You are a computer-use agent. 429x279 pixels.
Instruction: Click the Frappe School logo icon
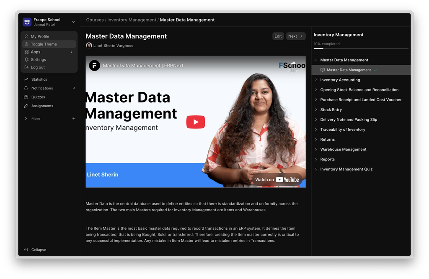point(27,22)
